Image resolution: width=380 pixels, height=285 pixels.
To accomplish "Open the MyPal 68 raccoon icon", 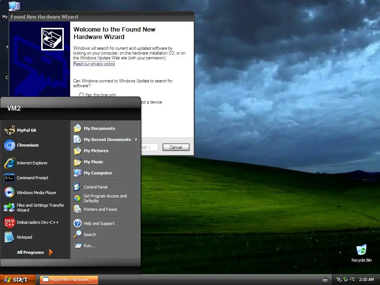I will pos(9,130).
